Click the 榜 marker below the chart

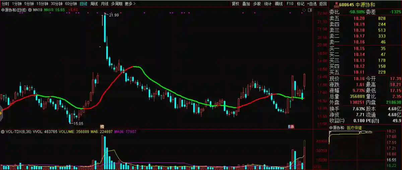(102, 127)
